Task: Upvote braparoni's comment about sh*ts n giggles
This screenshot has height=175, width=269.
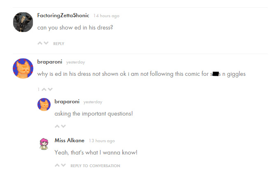Action: tap(44, 89)
